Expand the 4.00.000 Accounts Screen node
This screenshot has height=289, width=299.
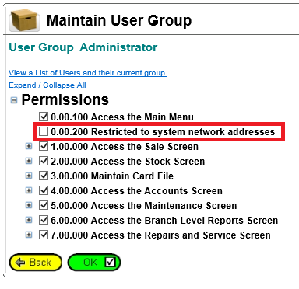[29, 190]
